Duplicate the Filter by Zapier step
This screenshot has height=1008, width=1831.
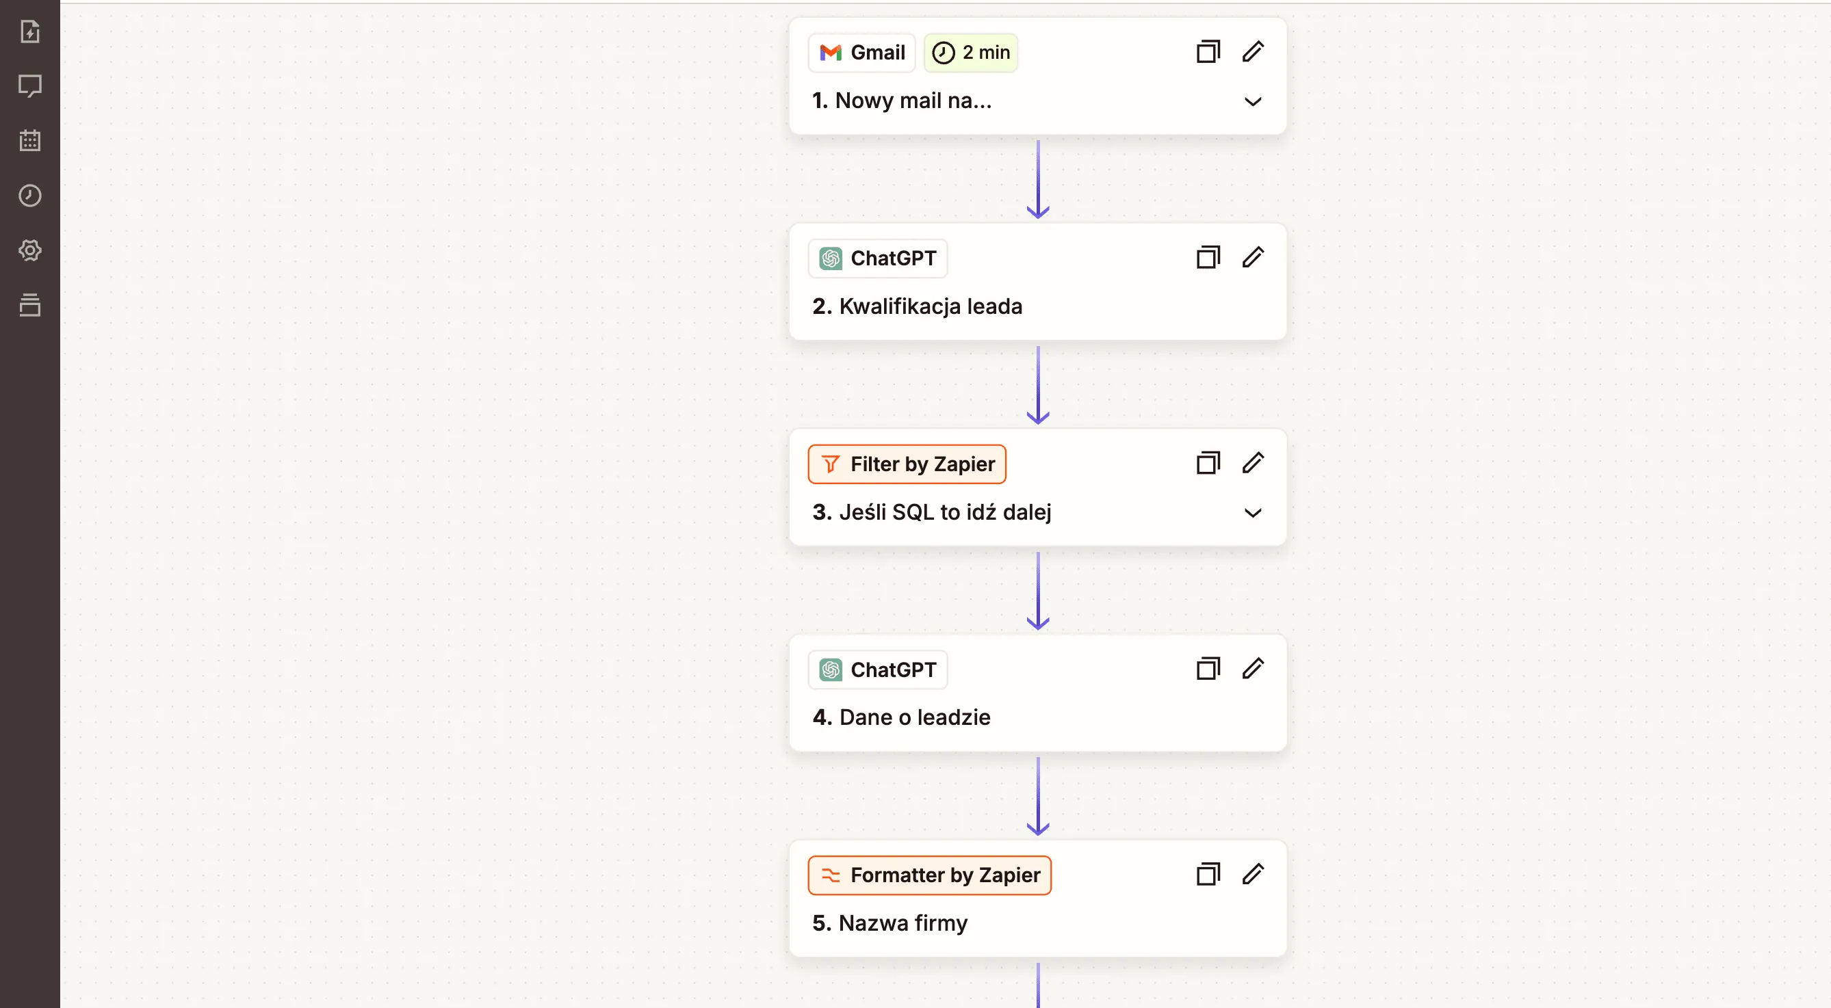[x=1208, y=463]
